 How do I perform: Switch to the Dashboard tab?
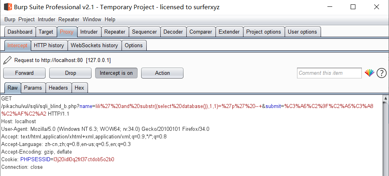click(20, 32)
